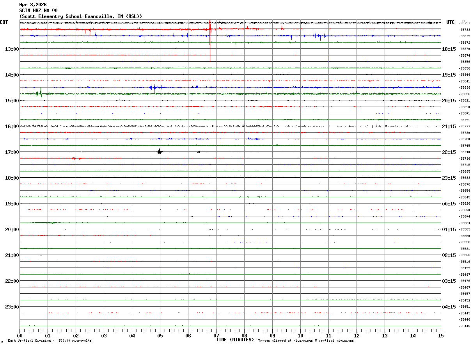Screen dimensions: 472x346
Task: Click the UTC column header
Action: [x=451, y=22]
